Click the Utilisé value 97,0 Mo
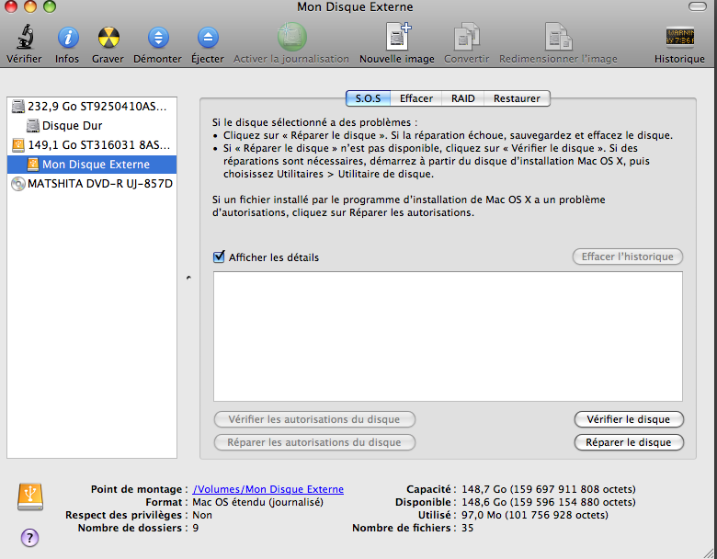Screen dimensions: 717x559 tap(535, 515)
